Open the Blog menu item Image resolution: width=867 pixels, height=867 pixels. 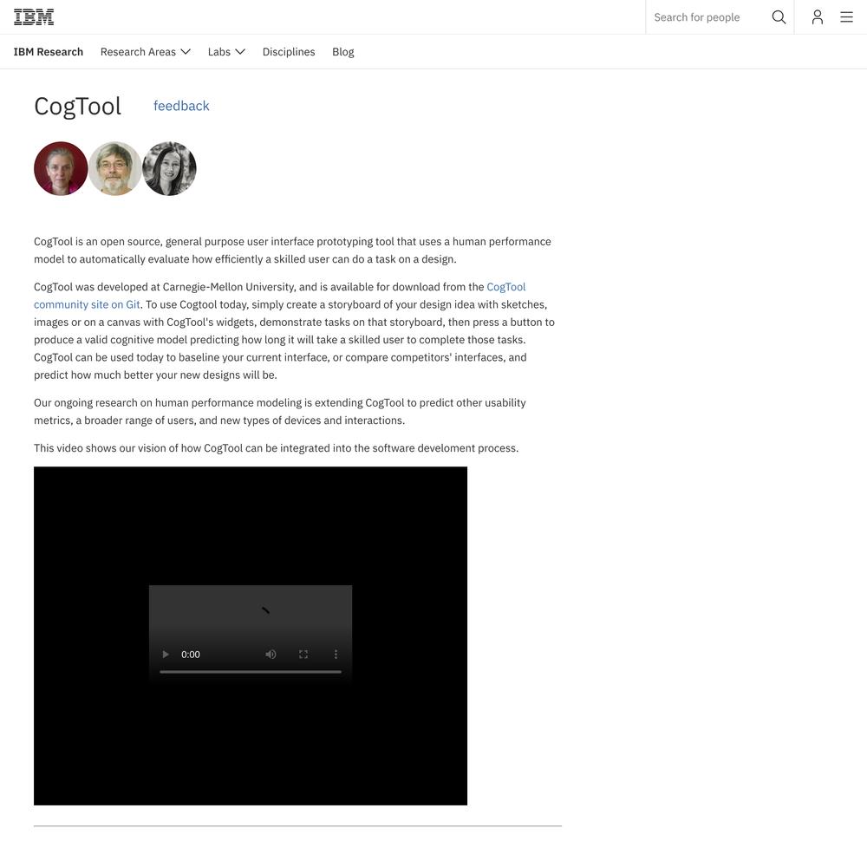coord(342,51)
